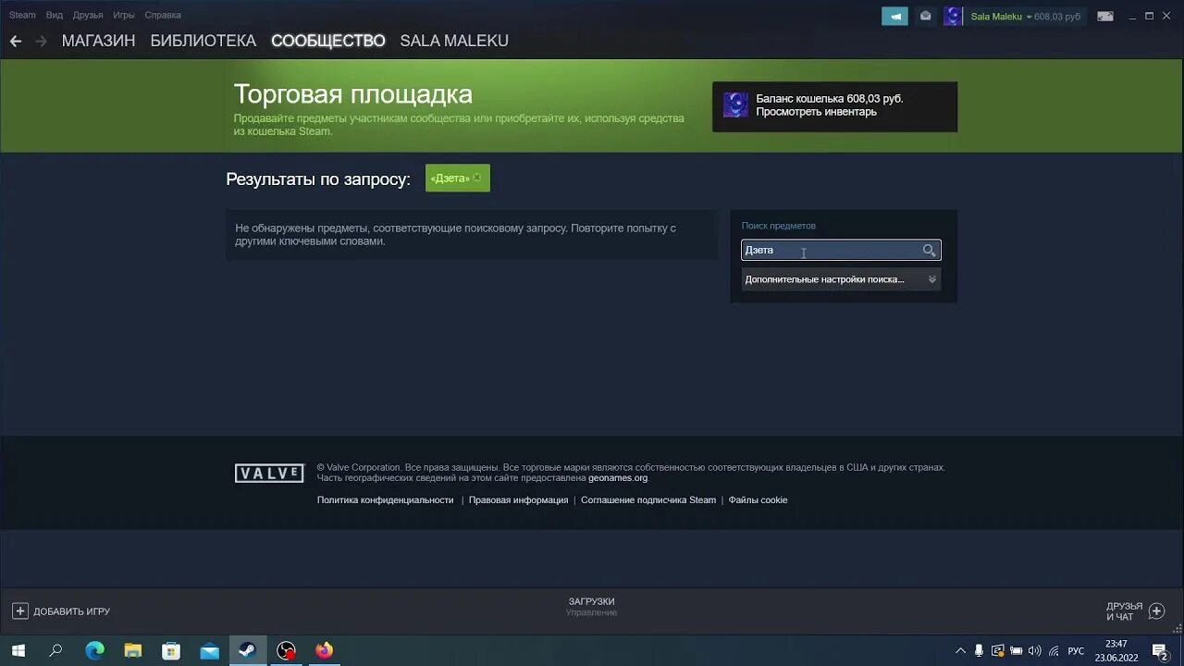The width and height of the screenshot is (1184, 666).
Task: Open friends list plus icon at bottom right
Action: coord(1156,610)
